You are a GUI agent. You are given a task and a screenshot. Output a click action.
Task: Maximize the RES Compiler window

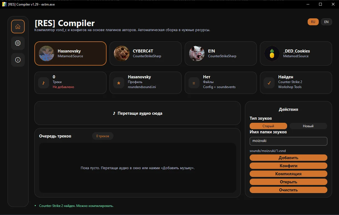pos(320,4)
